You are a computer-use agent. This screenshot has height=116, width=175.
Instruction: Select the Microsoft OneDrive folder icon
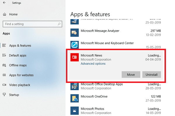tap(75, 98)
